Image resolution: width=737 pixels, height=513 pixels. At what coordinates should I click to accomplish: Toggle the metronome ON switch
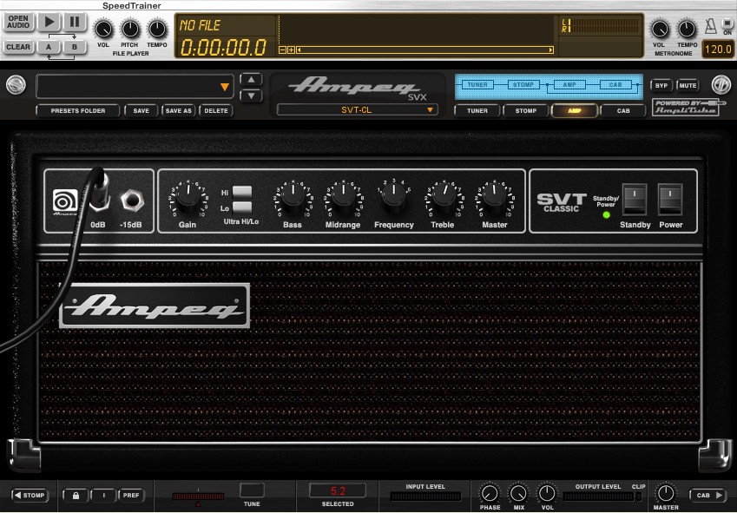tap(727, 23)
